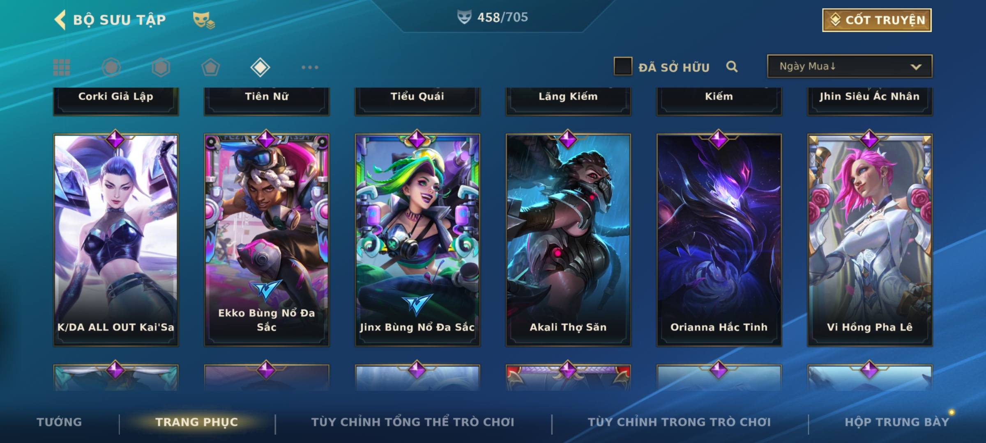Select the hexagon rarity tier filter icon
This screenshot has width=986, height=443.
(161, 67)
